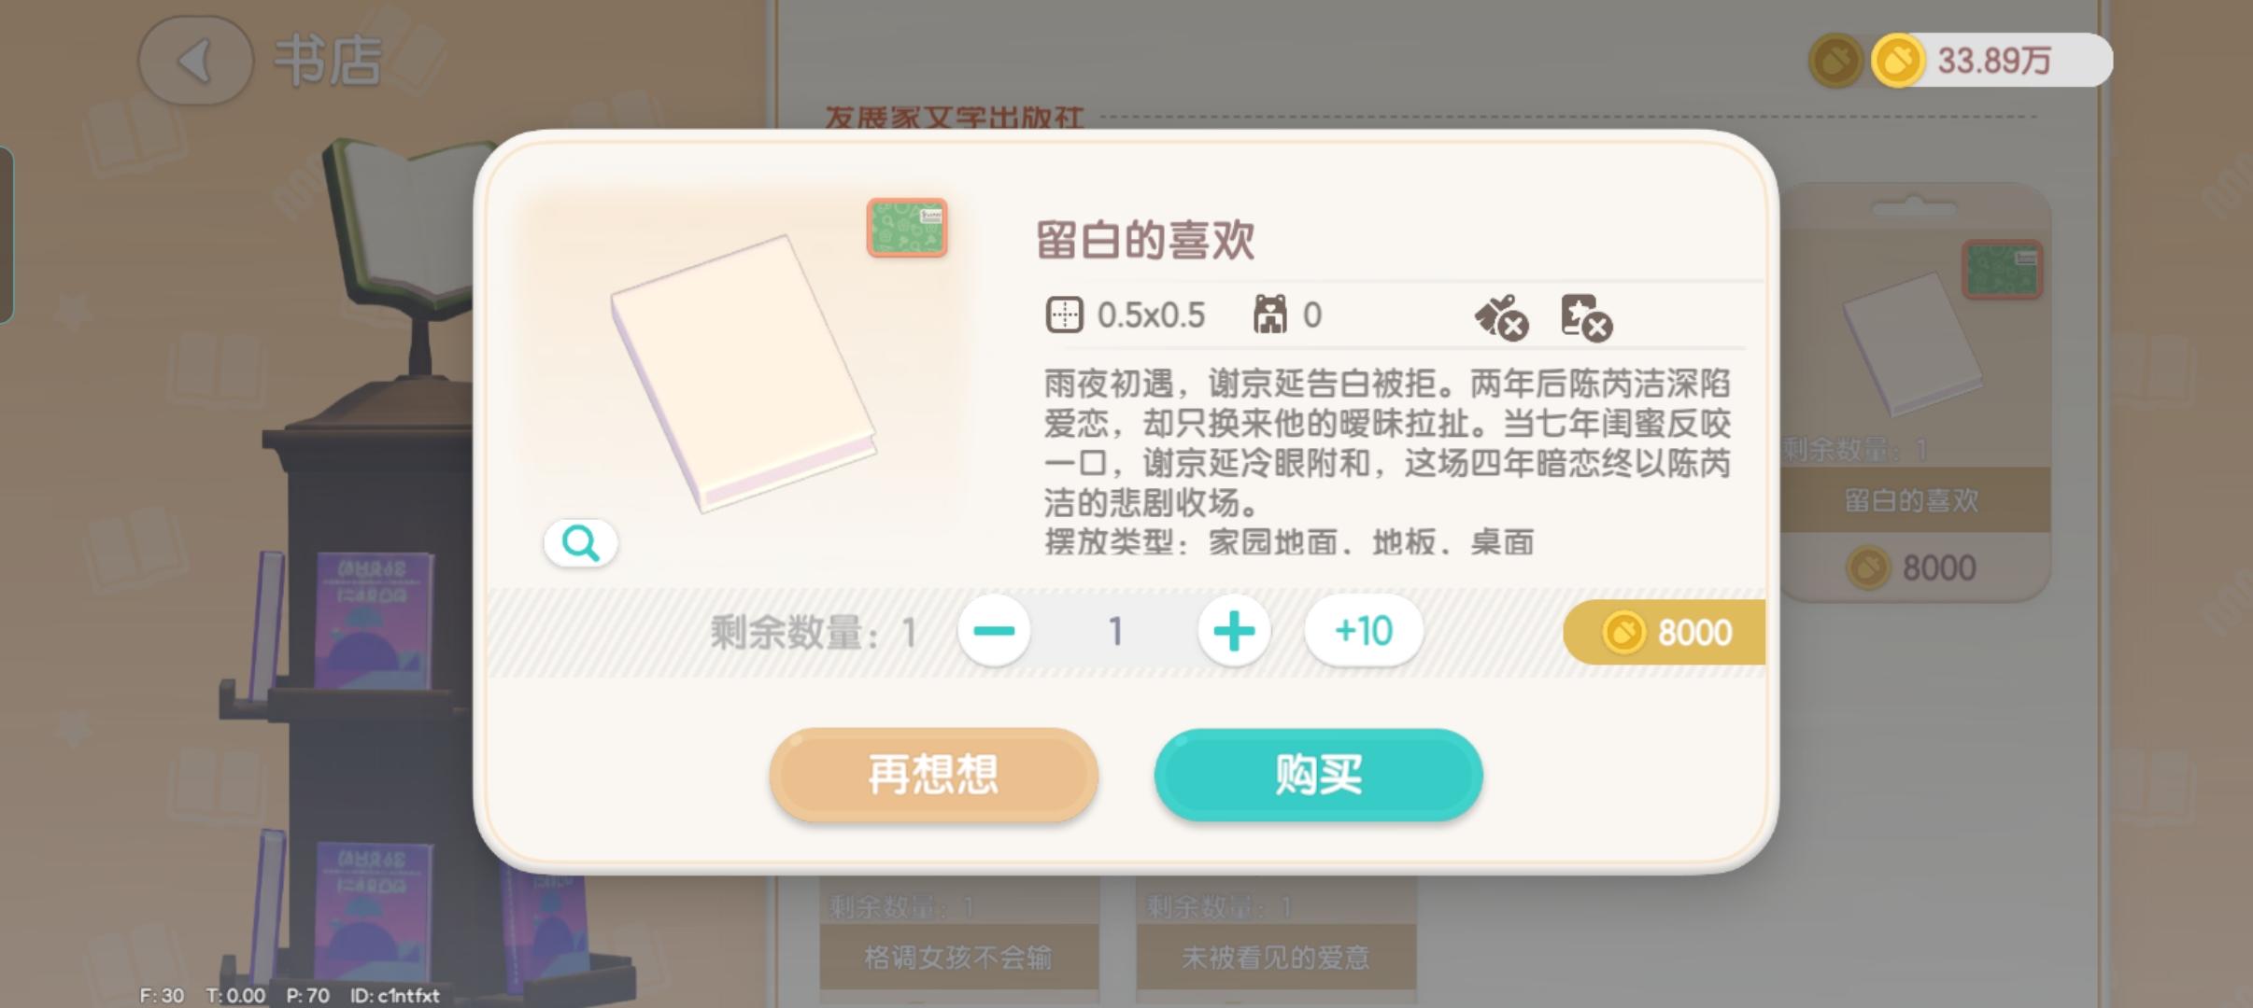
Task: Select the white book preview image
Action: click(x=744, y=373)
